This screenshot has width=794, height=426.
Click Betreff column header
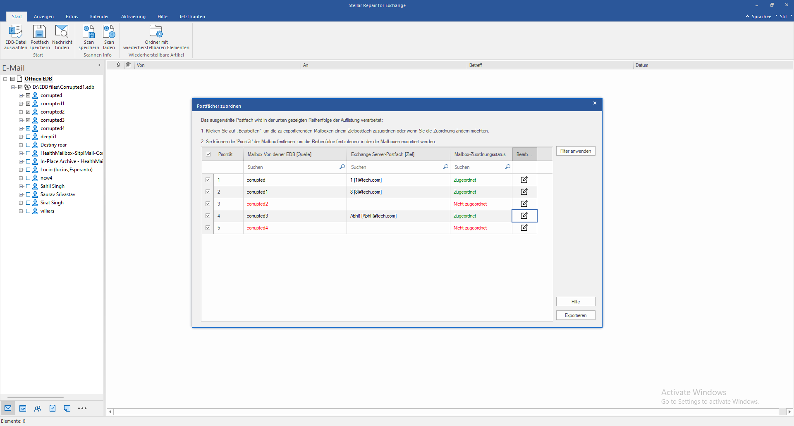click(x=550, y=65)
